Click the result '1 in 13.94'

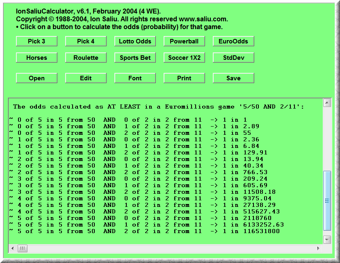243,159
